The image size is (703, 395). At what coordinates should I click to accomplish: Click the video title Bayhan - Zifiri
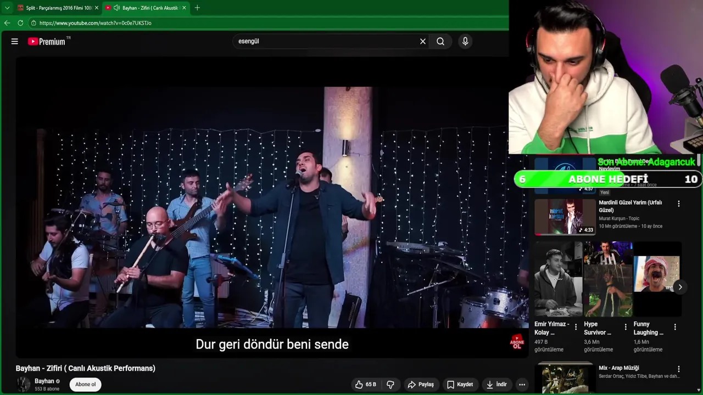point(86,368)
